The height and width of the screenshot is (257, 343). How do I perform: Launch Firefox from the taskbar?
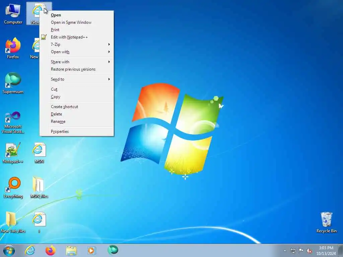pos(50,250)
